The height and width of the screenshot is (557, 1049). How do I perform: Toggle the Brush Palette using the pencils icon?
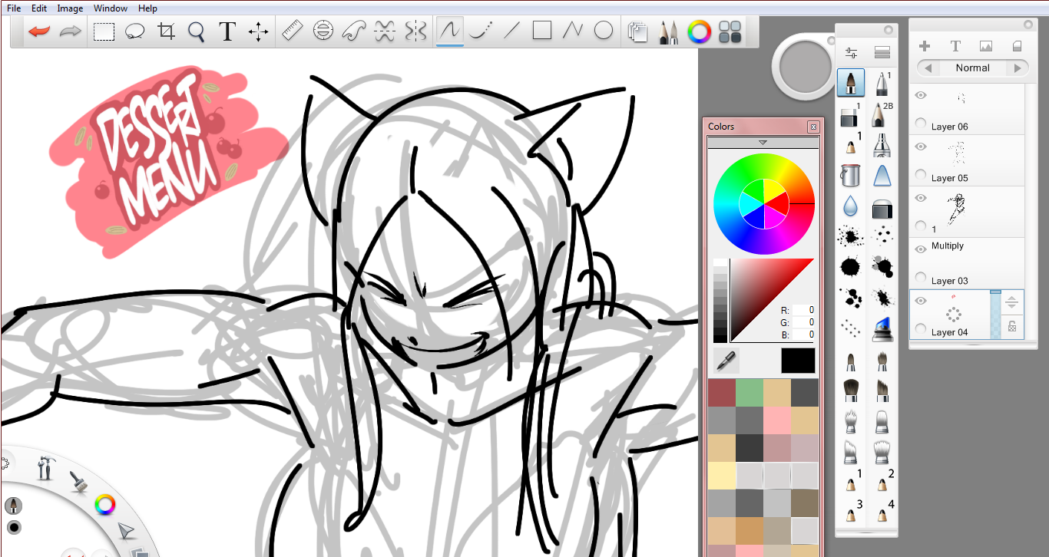(668, 31)
